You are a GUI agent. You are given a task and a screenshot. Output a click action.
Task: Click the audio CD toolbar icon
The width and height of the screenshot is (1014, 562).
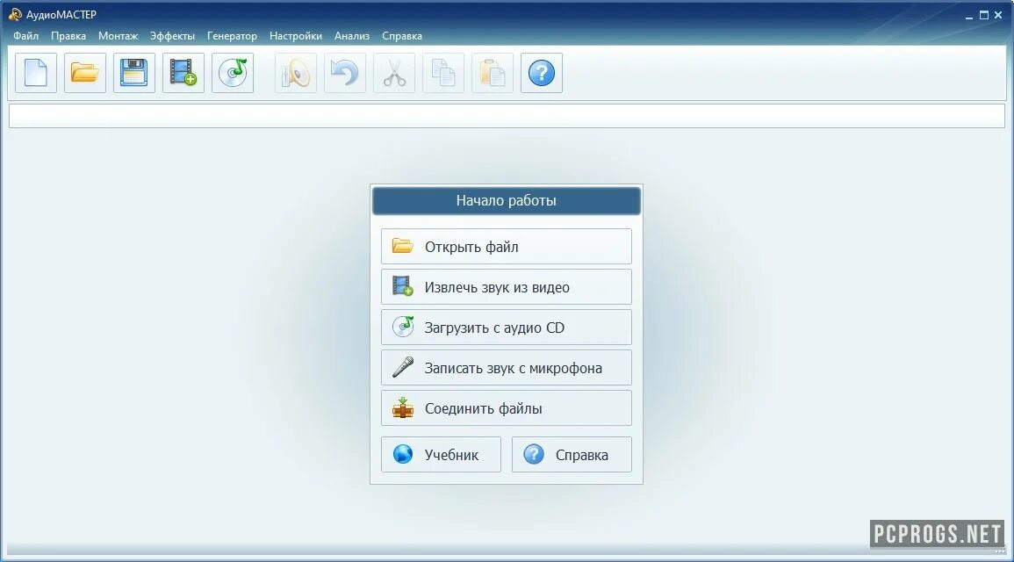[232, 72]
